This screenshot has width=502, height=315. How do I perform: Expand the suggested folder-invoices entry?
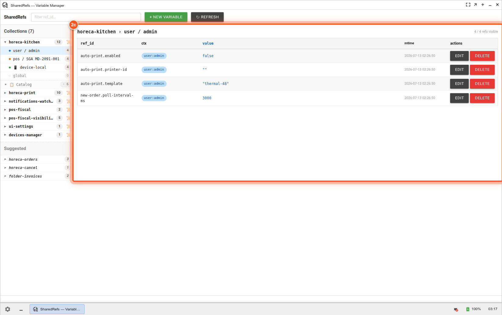click(5, 176)
